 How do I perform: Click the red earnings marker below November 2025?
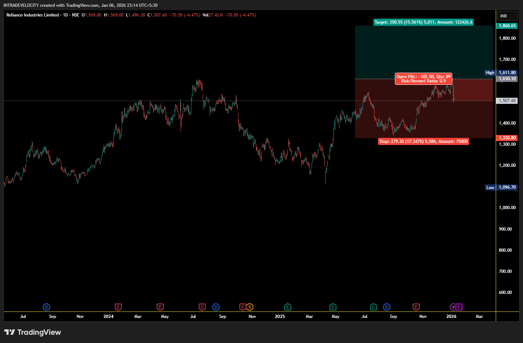tap(416, 307)
